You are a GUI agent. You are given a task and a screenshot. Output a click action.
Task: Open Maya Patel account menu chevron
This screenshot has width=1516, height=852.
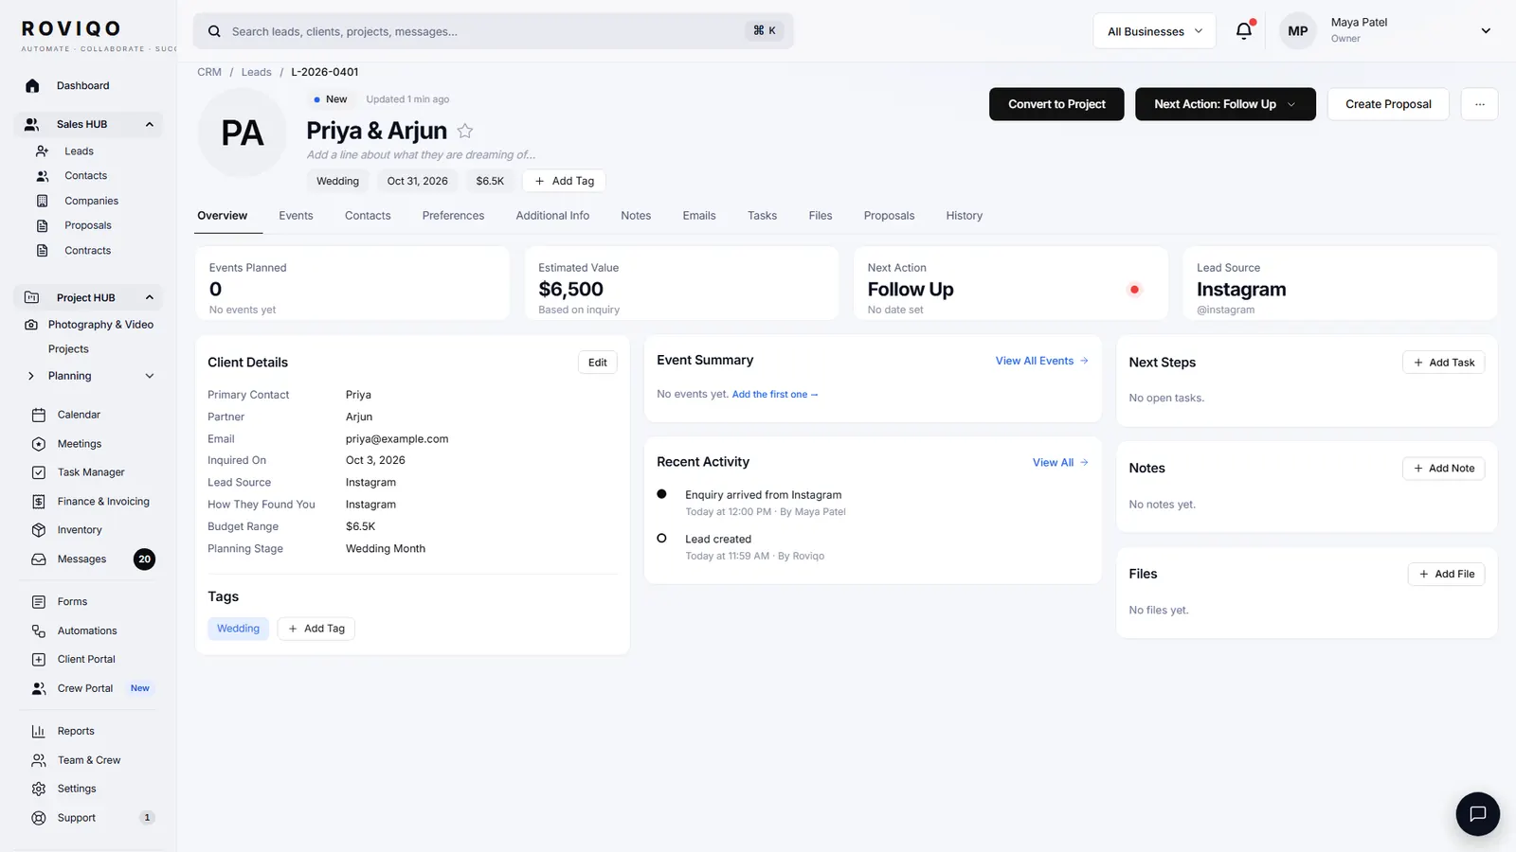pos(1486,31)
